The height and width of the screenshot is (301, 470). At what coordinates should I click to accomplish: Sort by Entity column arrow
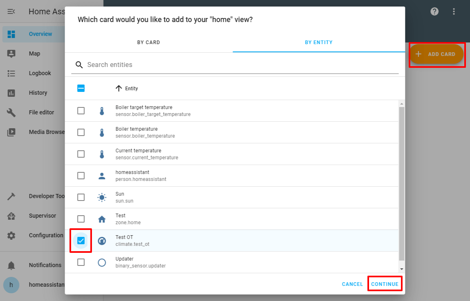(119, 88)
